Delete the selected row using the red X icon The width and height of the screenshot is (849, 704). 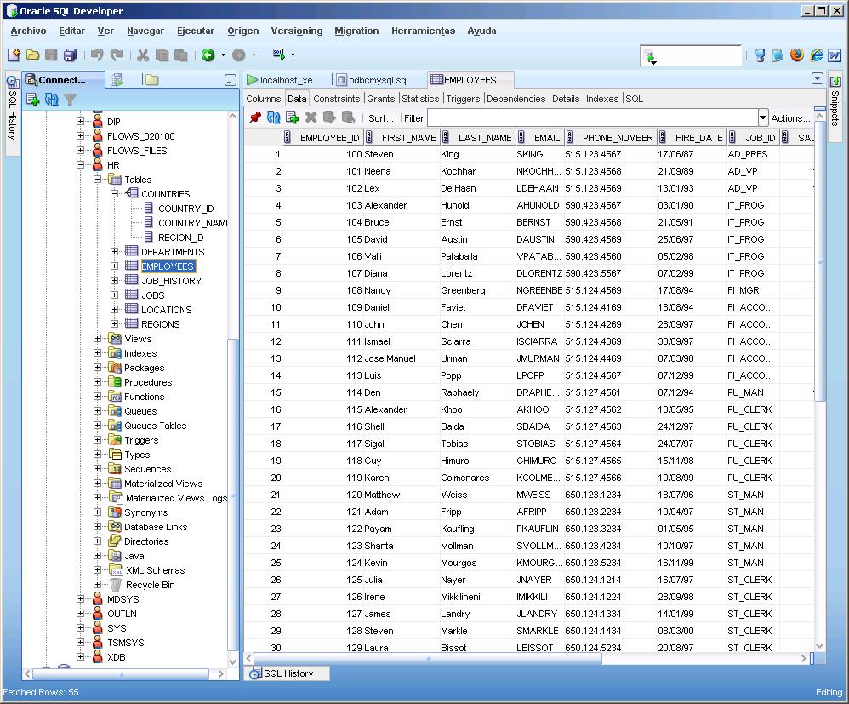point(311,117)
